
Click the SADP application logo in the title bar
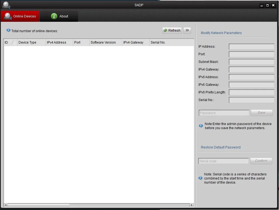(6, 5)
